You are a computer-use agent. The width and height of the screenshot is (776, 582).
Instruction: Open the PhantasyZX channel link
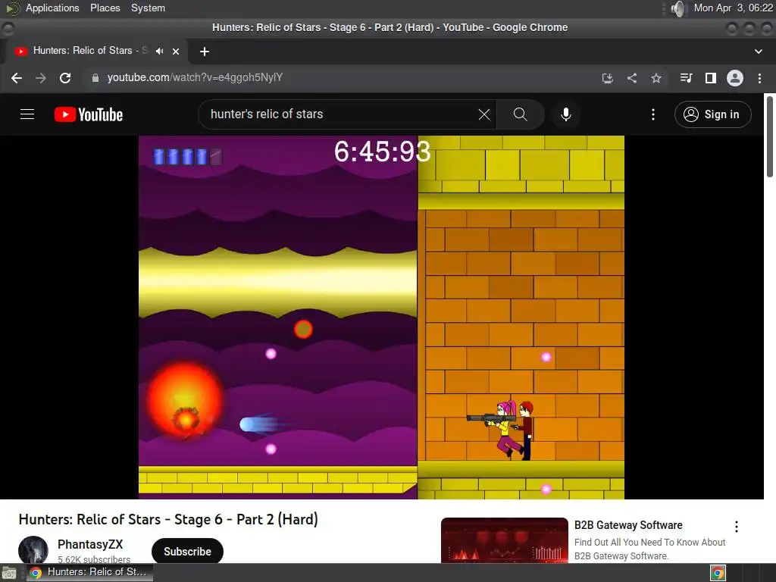[x=90, y=544]
